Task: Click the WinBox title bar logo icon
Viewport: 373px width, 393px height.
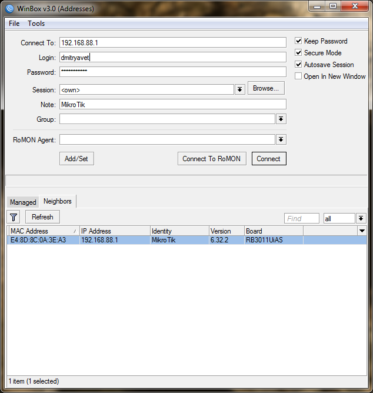Action: [x=10, y=8]
